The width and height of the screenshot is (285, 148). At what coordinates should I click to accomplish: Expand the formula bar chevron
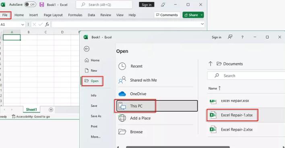[202, 24]
